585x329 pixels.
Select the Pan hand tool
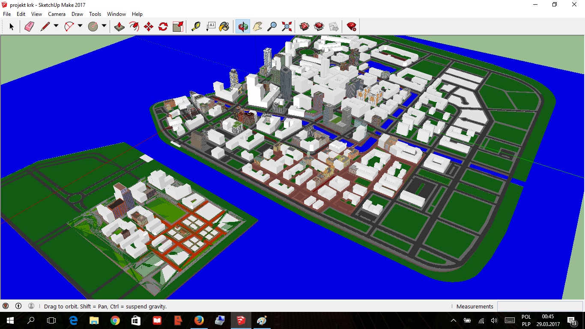click(x=257, y=27)
